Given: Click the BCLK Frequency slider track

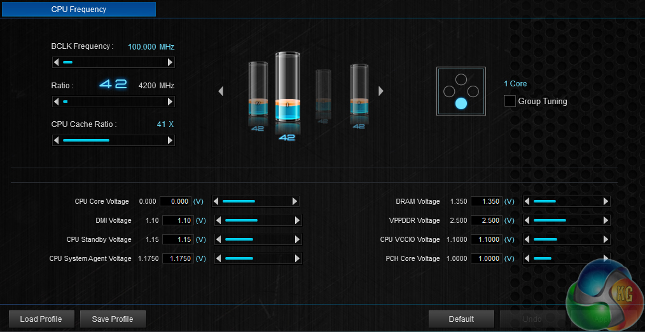Looking at the screenshot, I should pyautogui.click(x=113, y=62).
